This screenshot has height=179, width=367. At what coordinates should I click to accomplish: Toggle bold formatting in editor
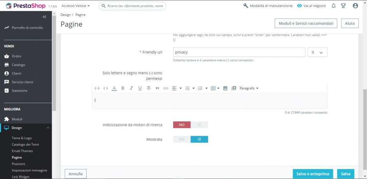coord(123,88)
